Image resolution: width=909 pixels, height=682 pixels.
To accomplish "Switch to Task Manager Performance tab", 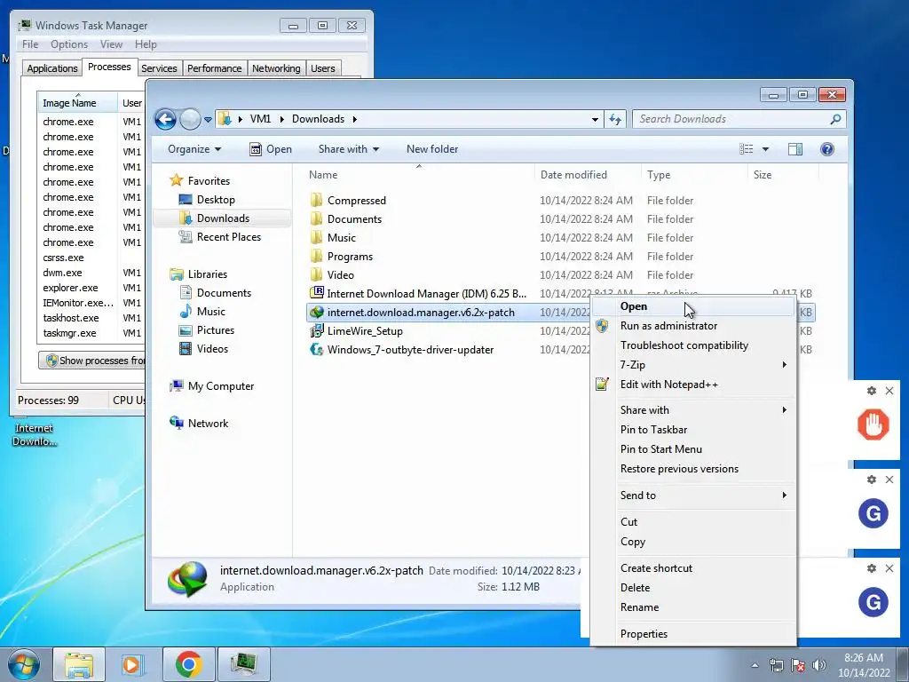I will tap(215, 68).
